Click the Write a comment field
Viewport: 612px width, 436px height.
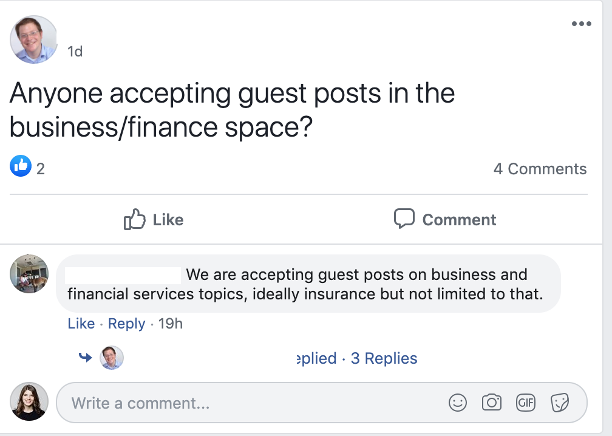coord(182,402)
